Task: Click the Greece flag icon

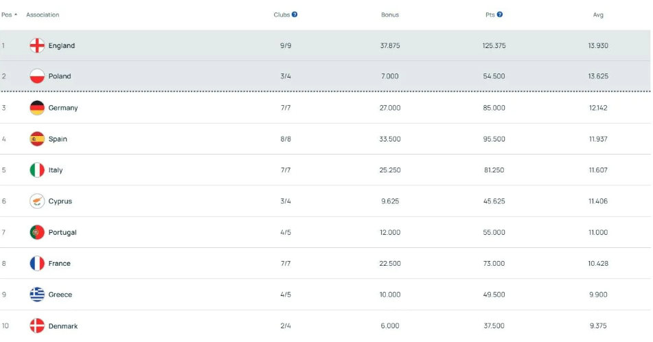Action: 37,295
